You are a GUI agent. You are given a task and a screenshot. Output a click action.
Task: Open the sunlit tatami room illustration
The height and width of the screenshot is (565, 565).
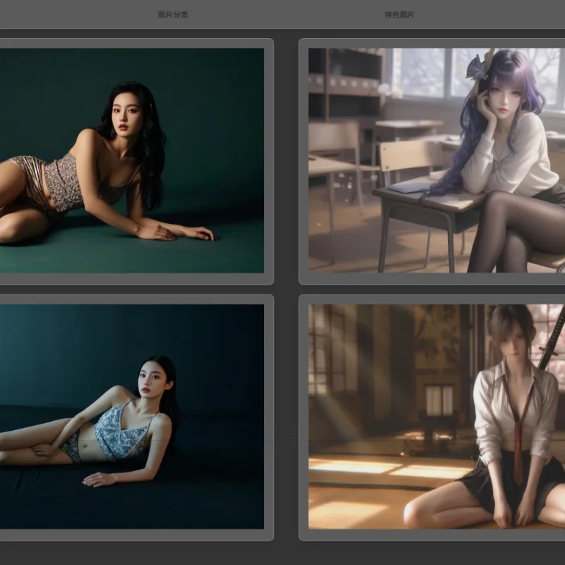(x=436, y=417)
